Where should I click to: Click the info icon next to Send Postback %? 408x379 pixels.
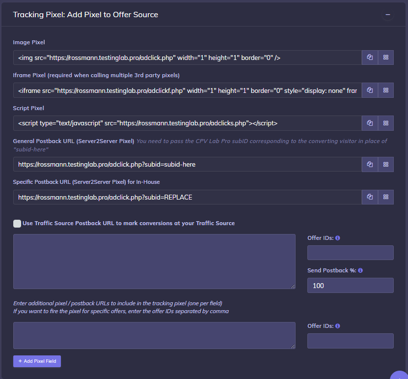coord(361,270)
